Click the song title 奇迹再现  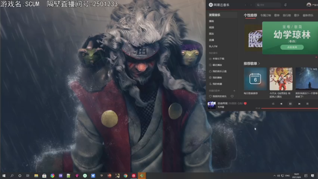tap(223, 103)
